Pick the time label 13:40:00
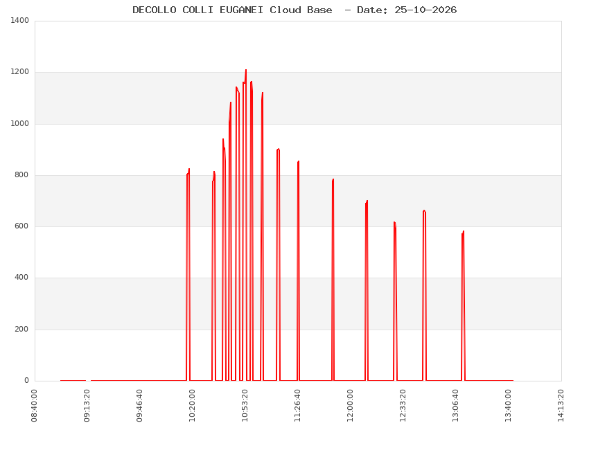This screenshot has height=450, width=589. 508,406
